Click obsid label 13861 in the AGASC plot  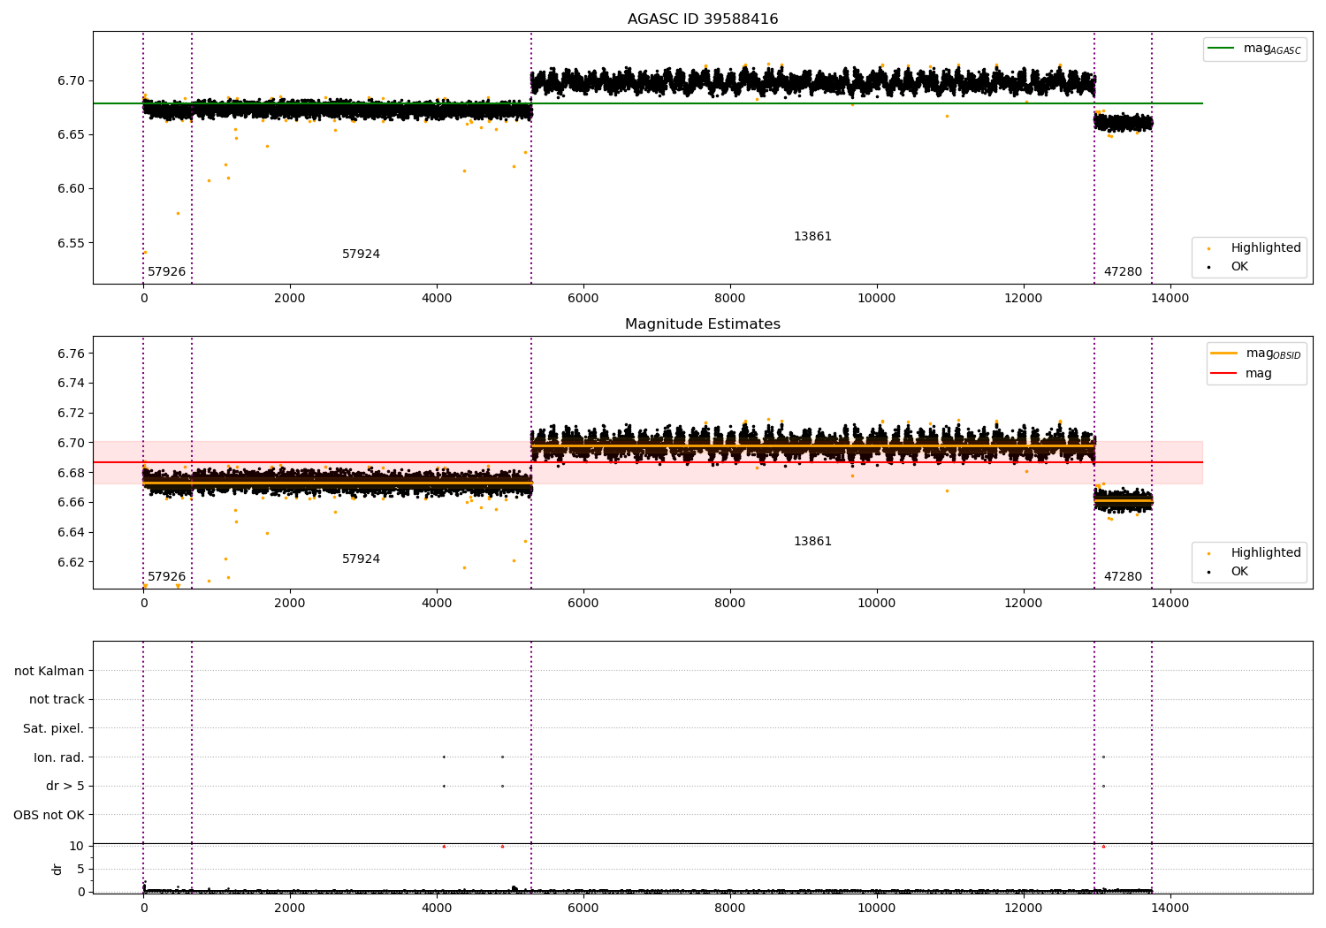coord(812,237)
